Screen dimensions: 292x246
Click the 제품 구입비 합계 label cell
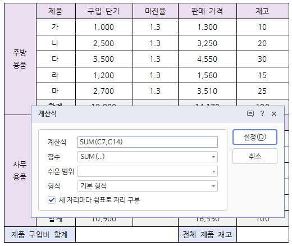tap(40, 234)
